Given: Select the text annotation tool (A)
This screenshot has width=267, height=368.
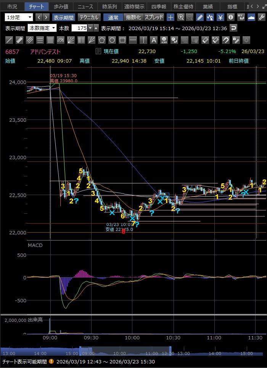Looking at the screenshot, I should click(x=153, y=40).
